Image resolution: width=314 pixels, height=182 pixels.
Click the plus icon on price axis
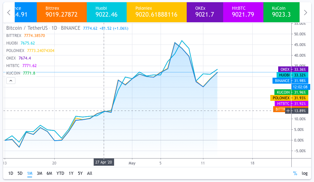[288, 111]
